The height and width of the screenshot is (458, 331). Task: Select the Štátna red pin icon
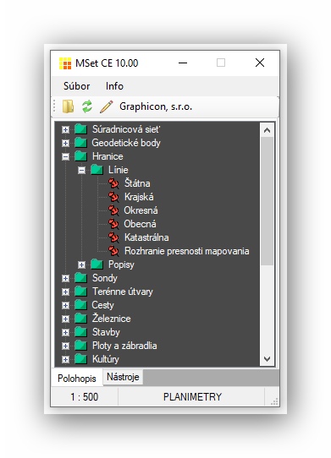tap(113, 183)
